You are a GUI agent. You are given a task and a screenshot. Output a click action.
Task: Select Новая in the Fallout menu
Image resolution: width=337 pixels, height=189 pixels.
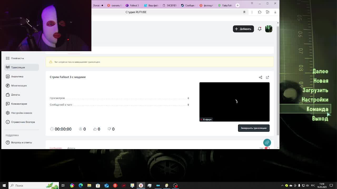(x=321, y=81)
